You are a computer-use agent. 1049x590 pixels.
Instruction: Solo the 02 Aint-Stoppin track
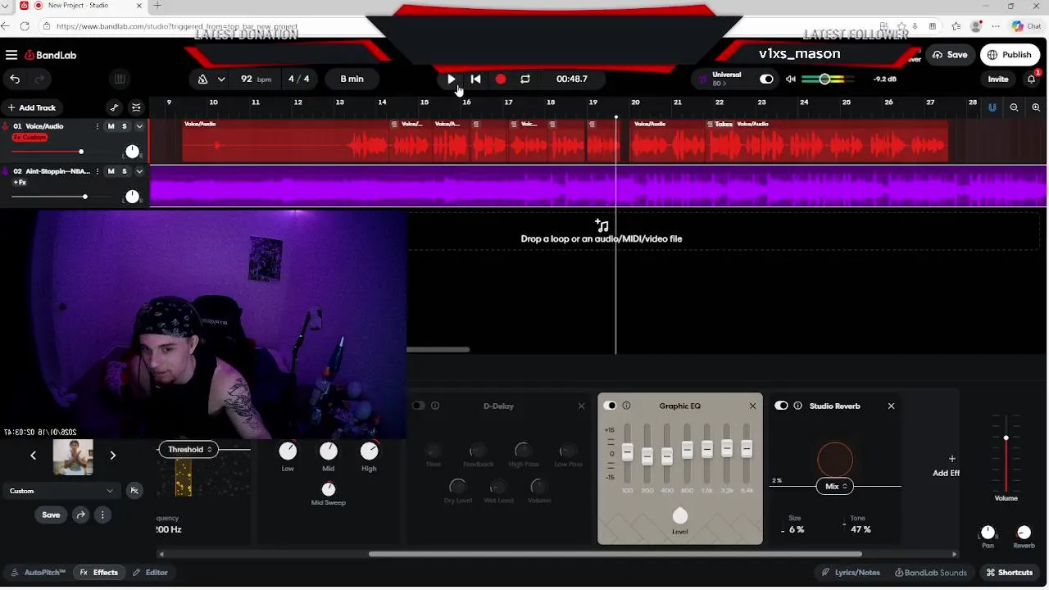pos(125,171)
